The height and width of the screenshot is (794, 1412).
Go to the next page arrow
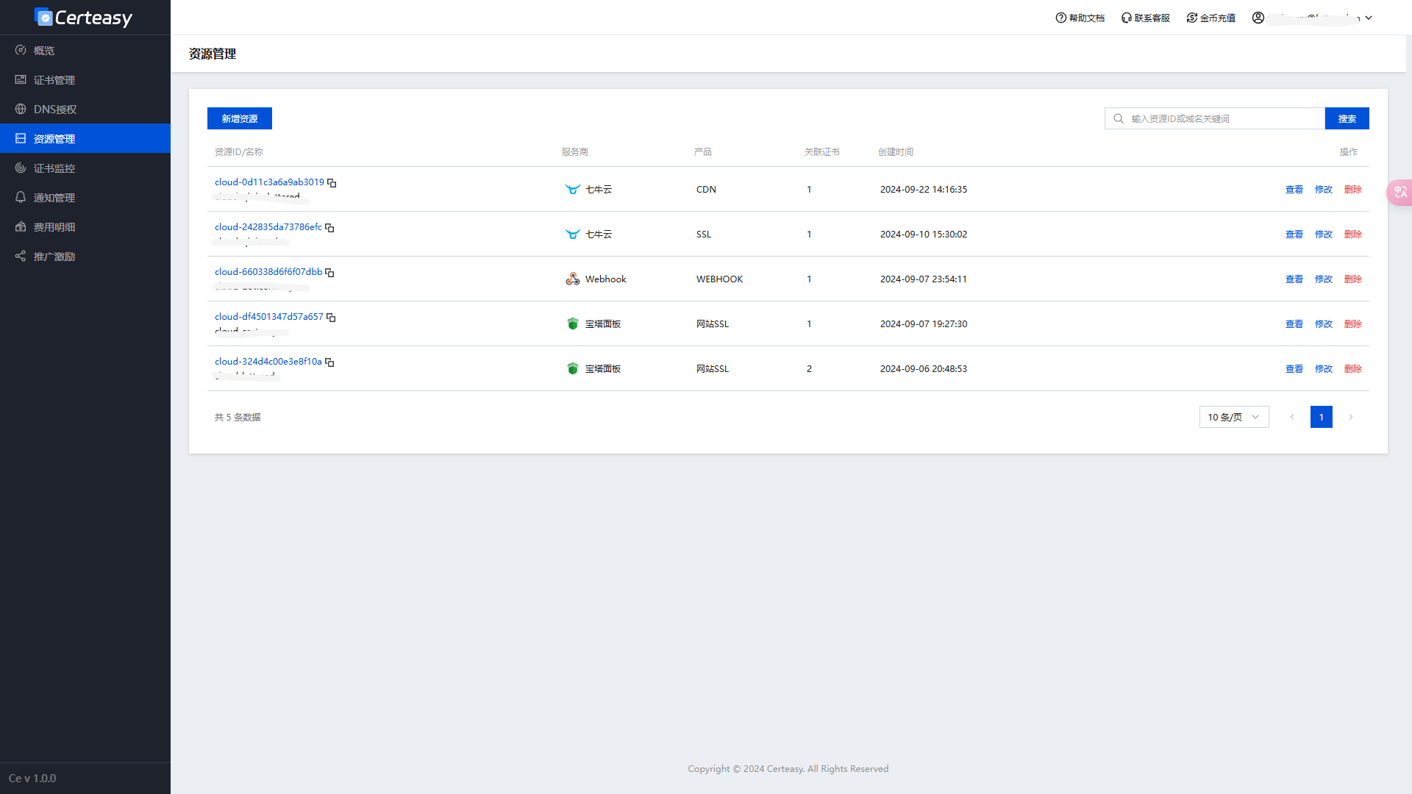1351,417
